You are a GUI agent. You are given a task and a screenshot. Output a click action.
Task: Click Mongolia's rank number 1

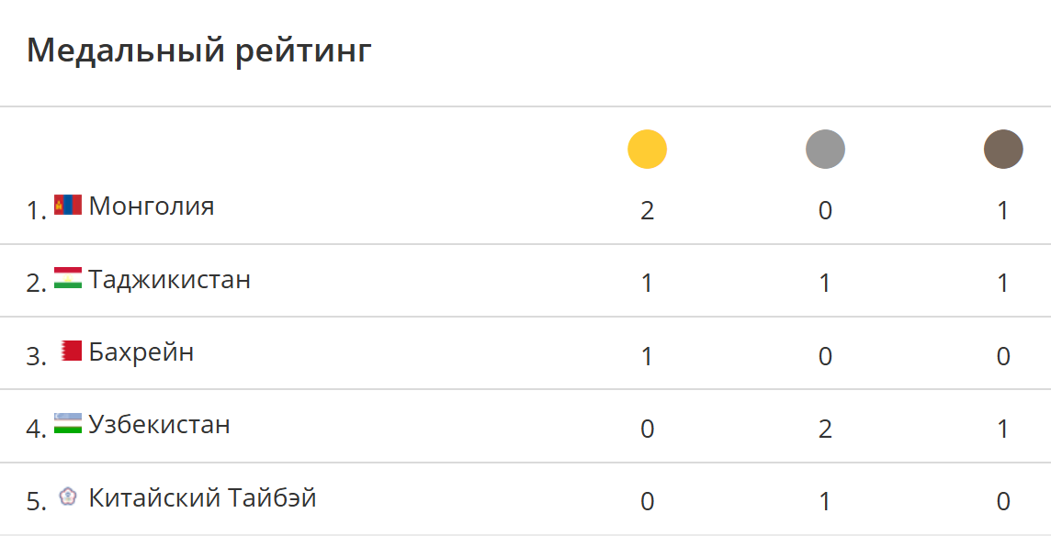click(x=36, y=210)
